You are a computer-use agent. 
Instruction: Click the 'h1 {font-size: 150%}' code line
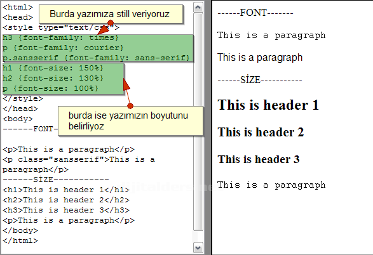click(53, 68)
